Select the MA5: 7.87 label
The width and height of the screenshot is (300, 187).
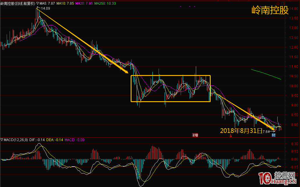tap(47, 3)
